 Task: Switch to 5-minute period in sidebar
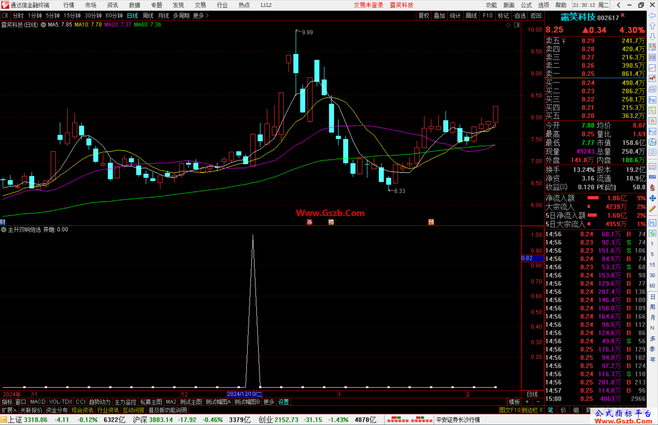pos(652,254)
